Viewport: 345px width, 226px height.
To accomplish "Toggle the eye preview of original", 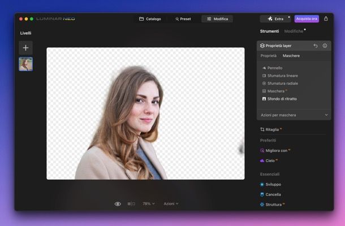I will pos(118,204).
